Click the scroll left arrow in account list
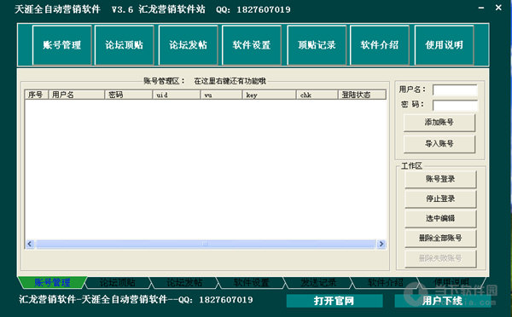The width and height of the screenshot is (512, 317). tap(30, 244)
